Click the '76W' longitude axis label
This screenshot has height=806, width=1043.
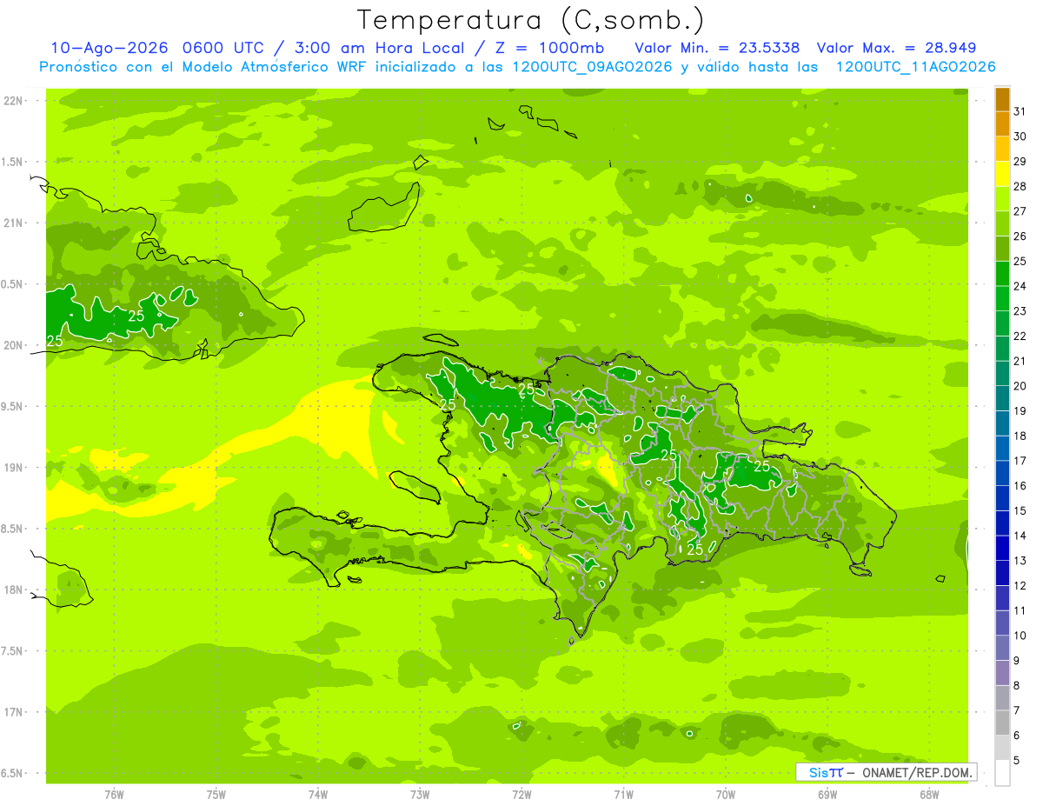pyautogui.click(x=114, y=795)
